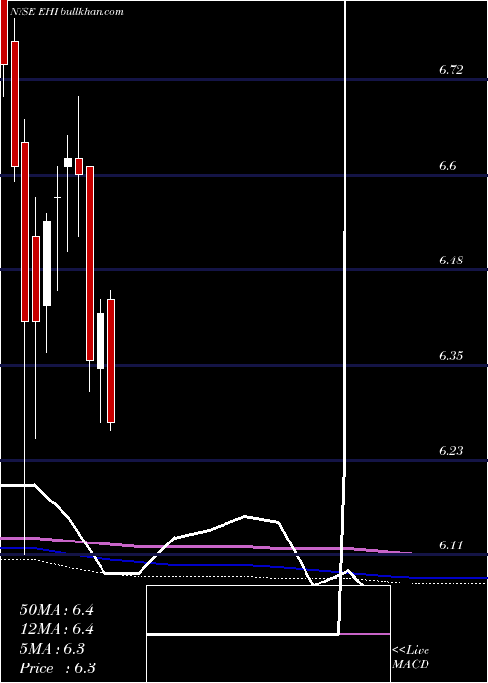Click the 'NYSE EHI bullkhan.com' chart title
Screen dimensions: 488x683
[x=65, y=11]
